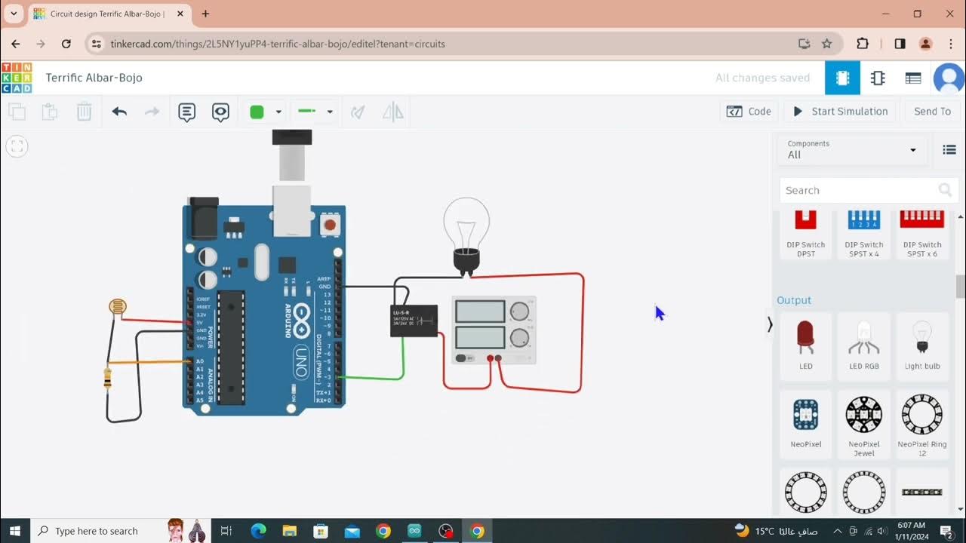Click the Copy icon in toolbar

point(17,112)
